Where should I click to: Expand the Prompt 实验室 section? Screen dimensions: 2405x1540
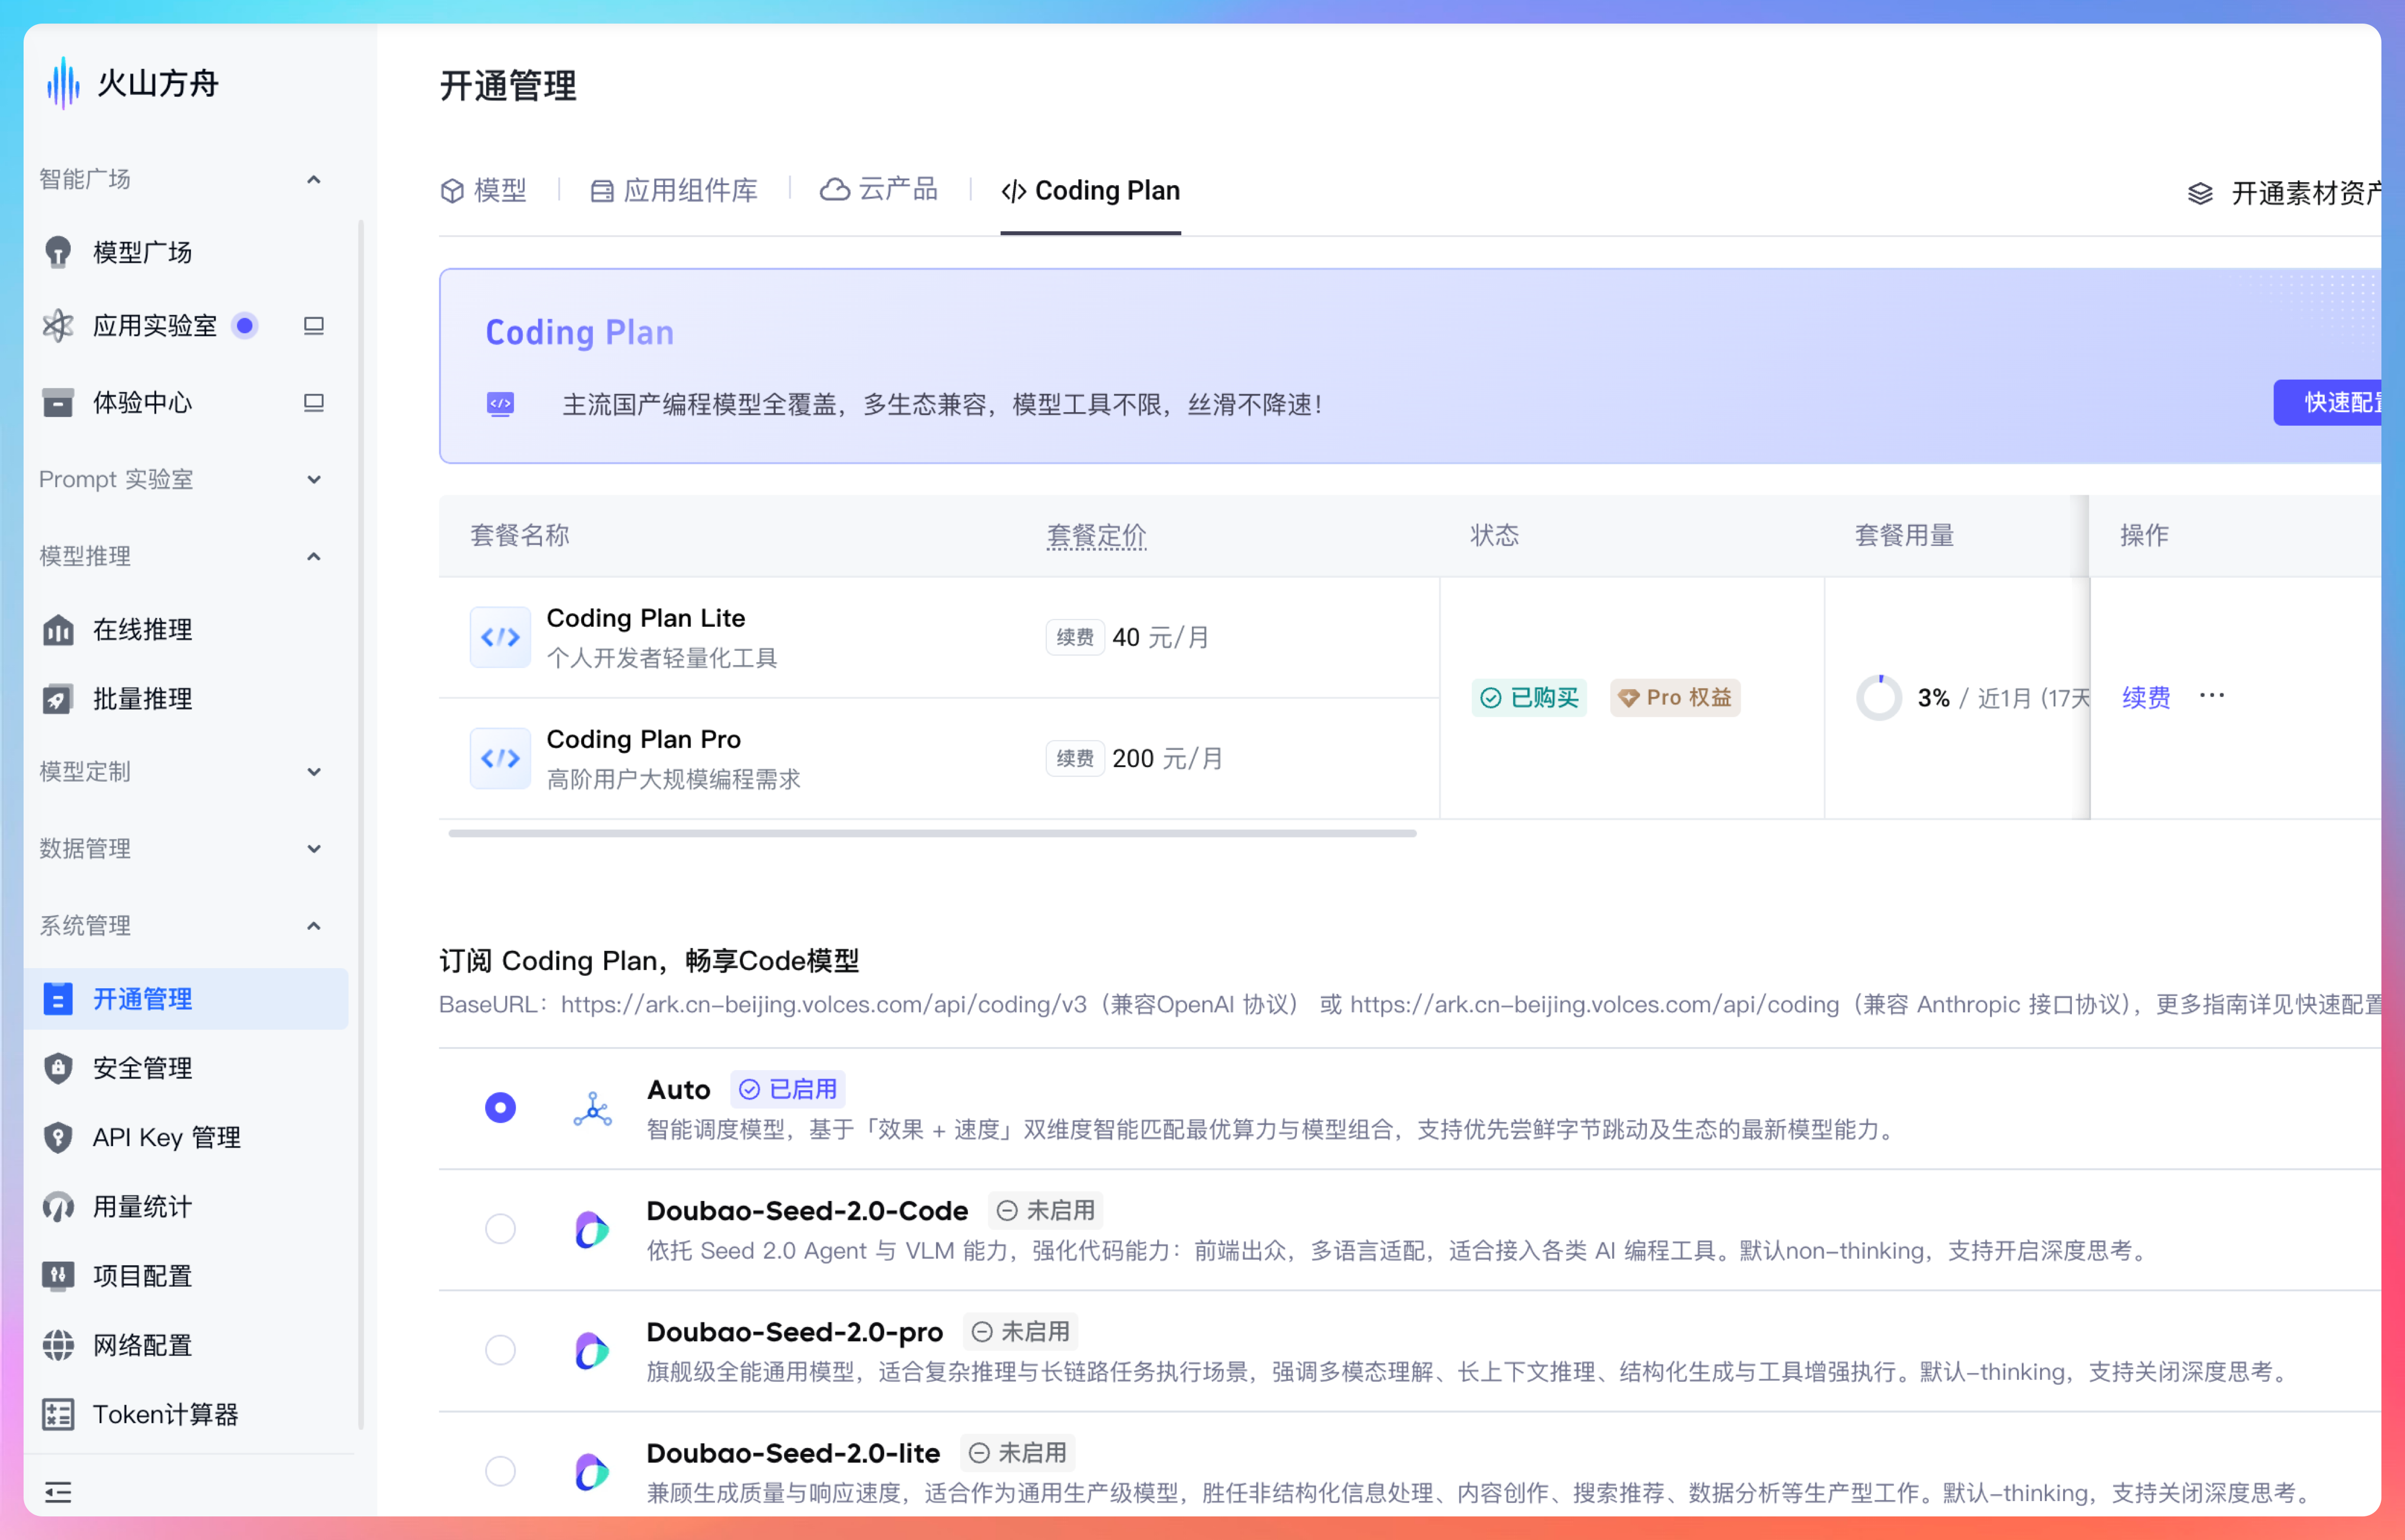(x=314, y=480)
